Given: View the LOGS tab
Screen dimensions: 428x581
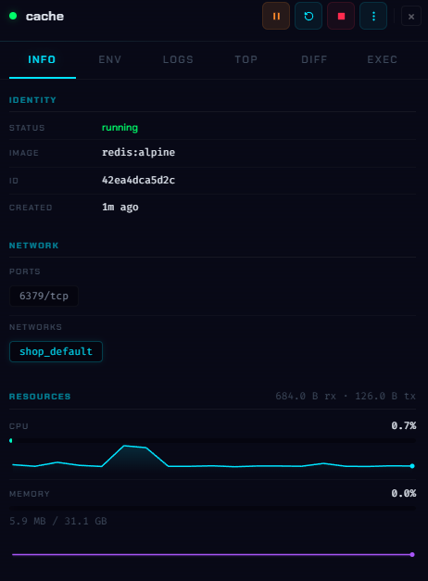Looking at the screenshot, I should click(178, 59).
